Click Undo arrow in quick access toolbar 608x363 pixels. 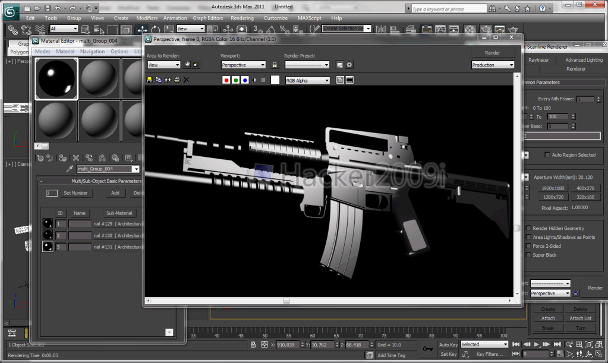[x=58, y=8]
